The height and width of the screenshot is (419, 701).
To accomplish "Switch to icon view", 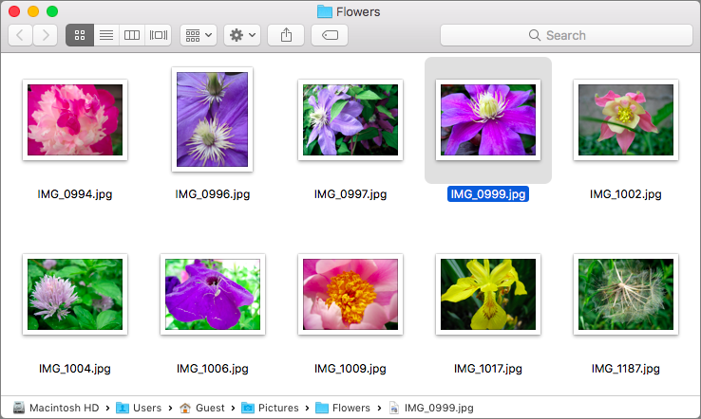I will click(x=80, y=35).
